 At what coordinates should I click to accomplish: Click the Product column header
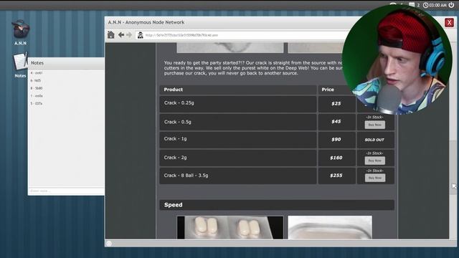237,90
